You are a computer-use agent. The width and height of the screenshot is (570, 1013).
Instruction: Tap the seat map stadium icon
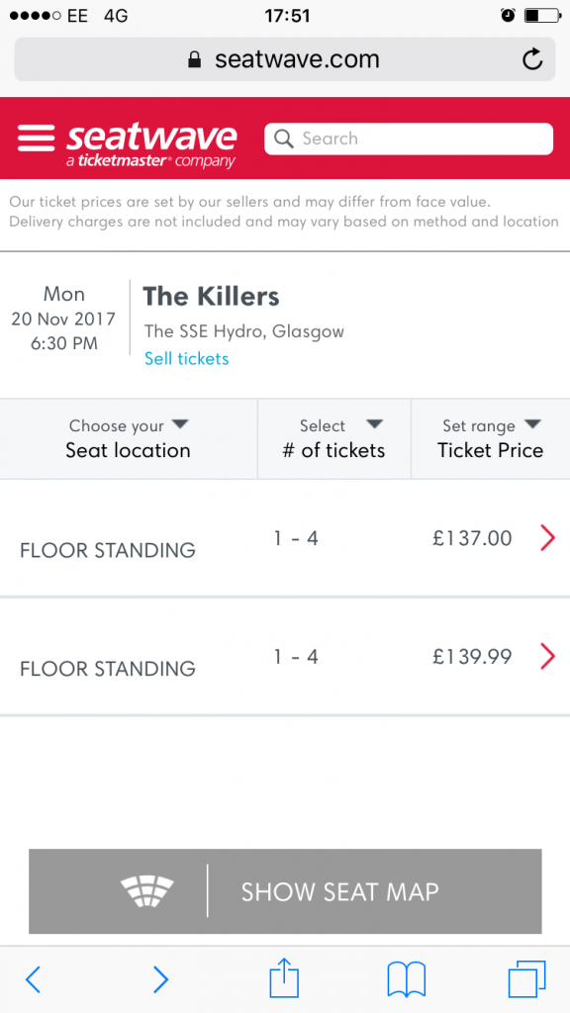click(147, 891)
